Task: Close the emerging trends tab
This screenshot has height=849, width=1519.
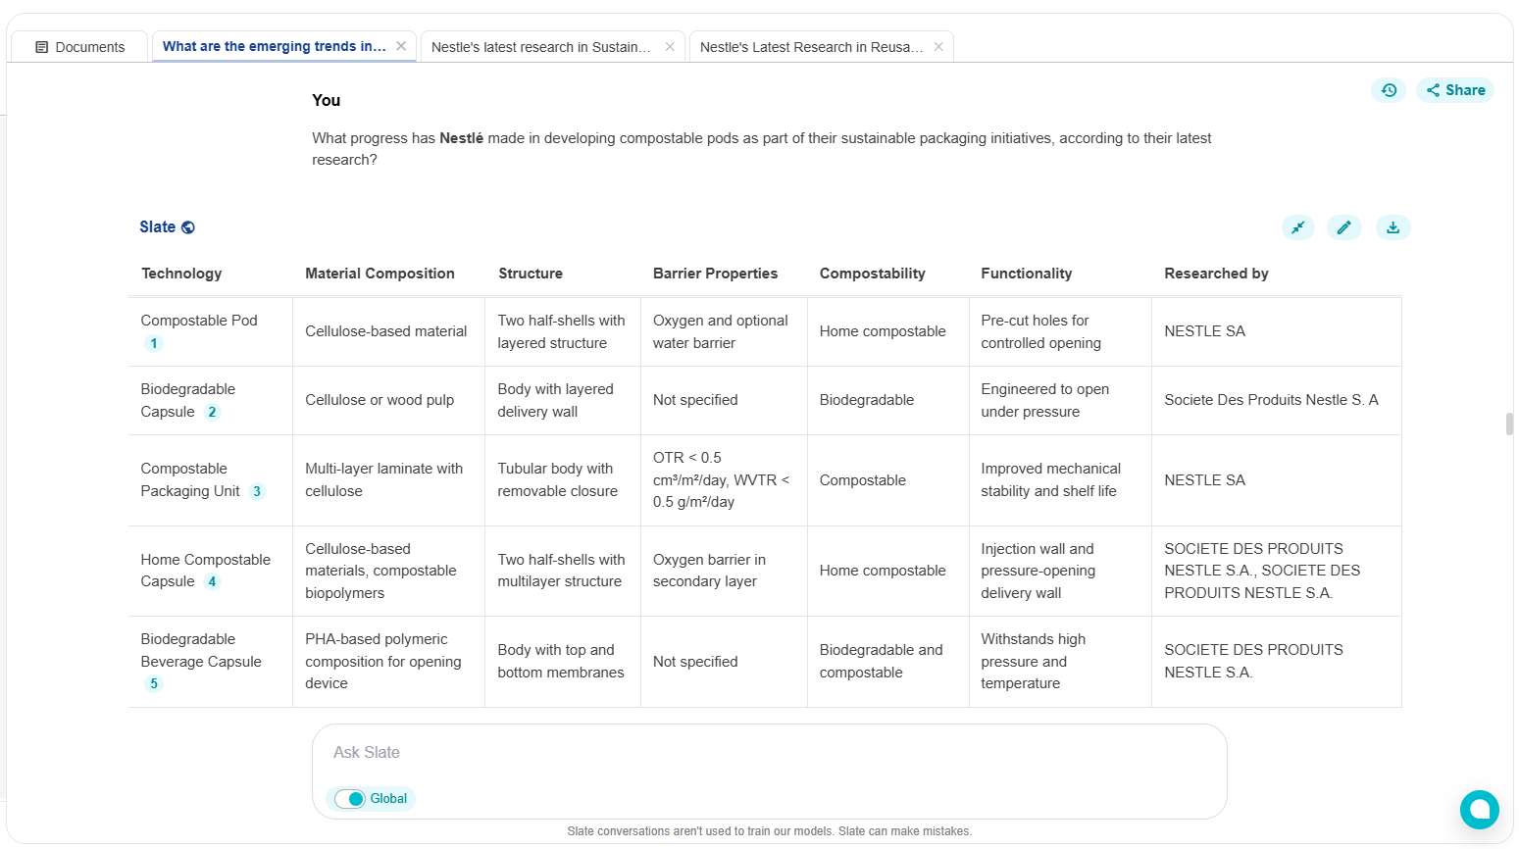Action: point(401,46)
